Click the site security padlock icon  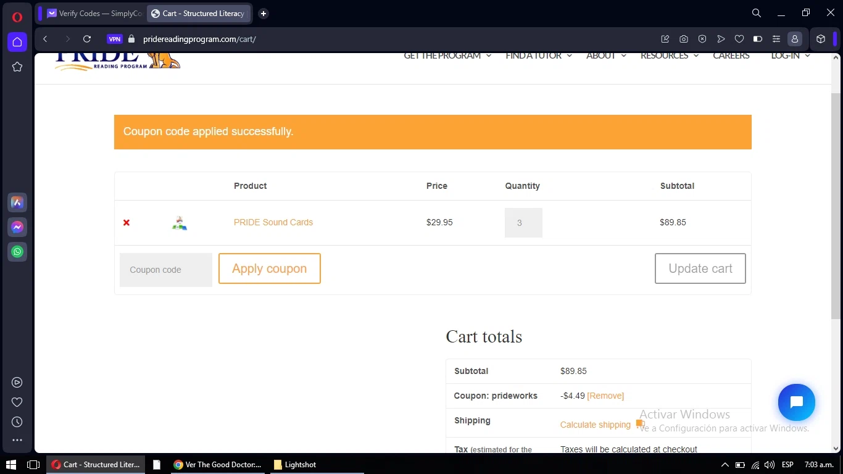[131, 39]
